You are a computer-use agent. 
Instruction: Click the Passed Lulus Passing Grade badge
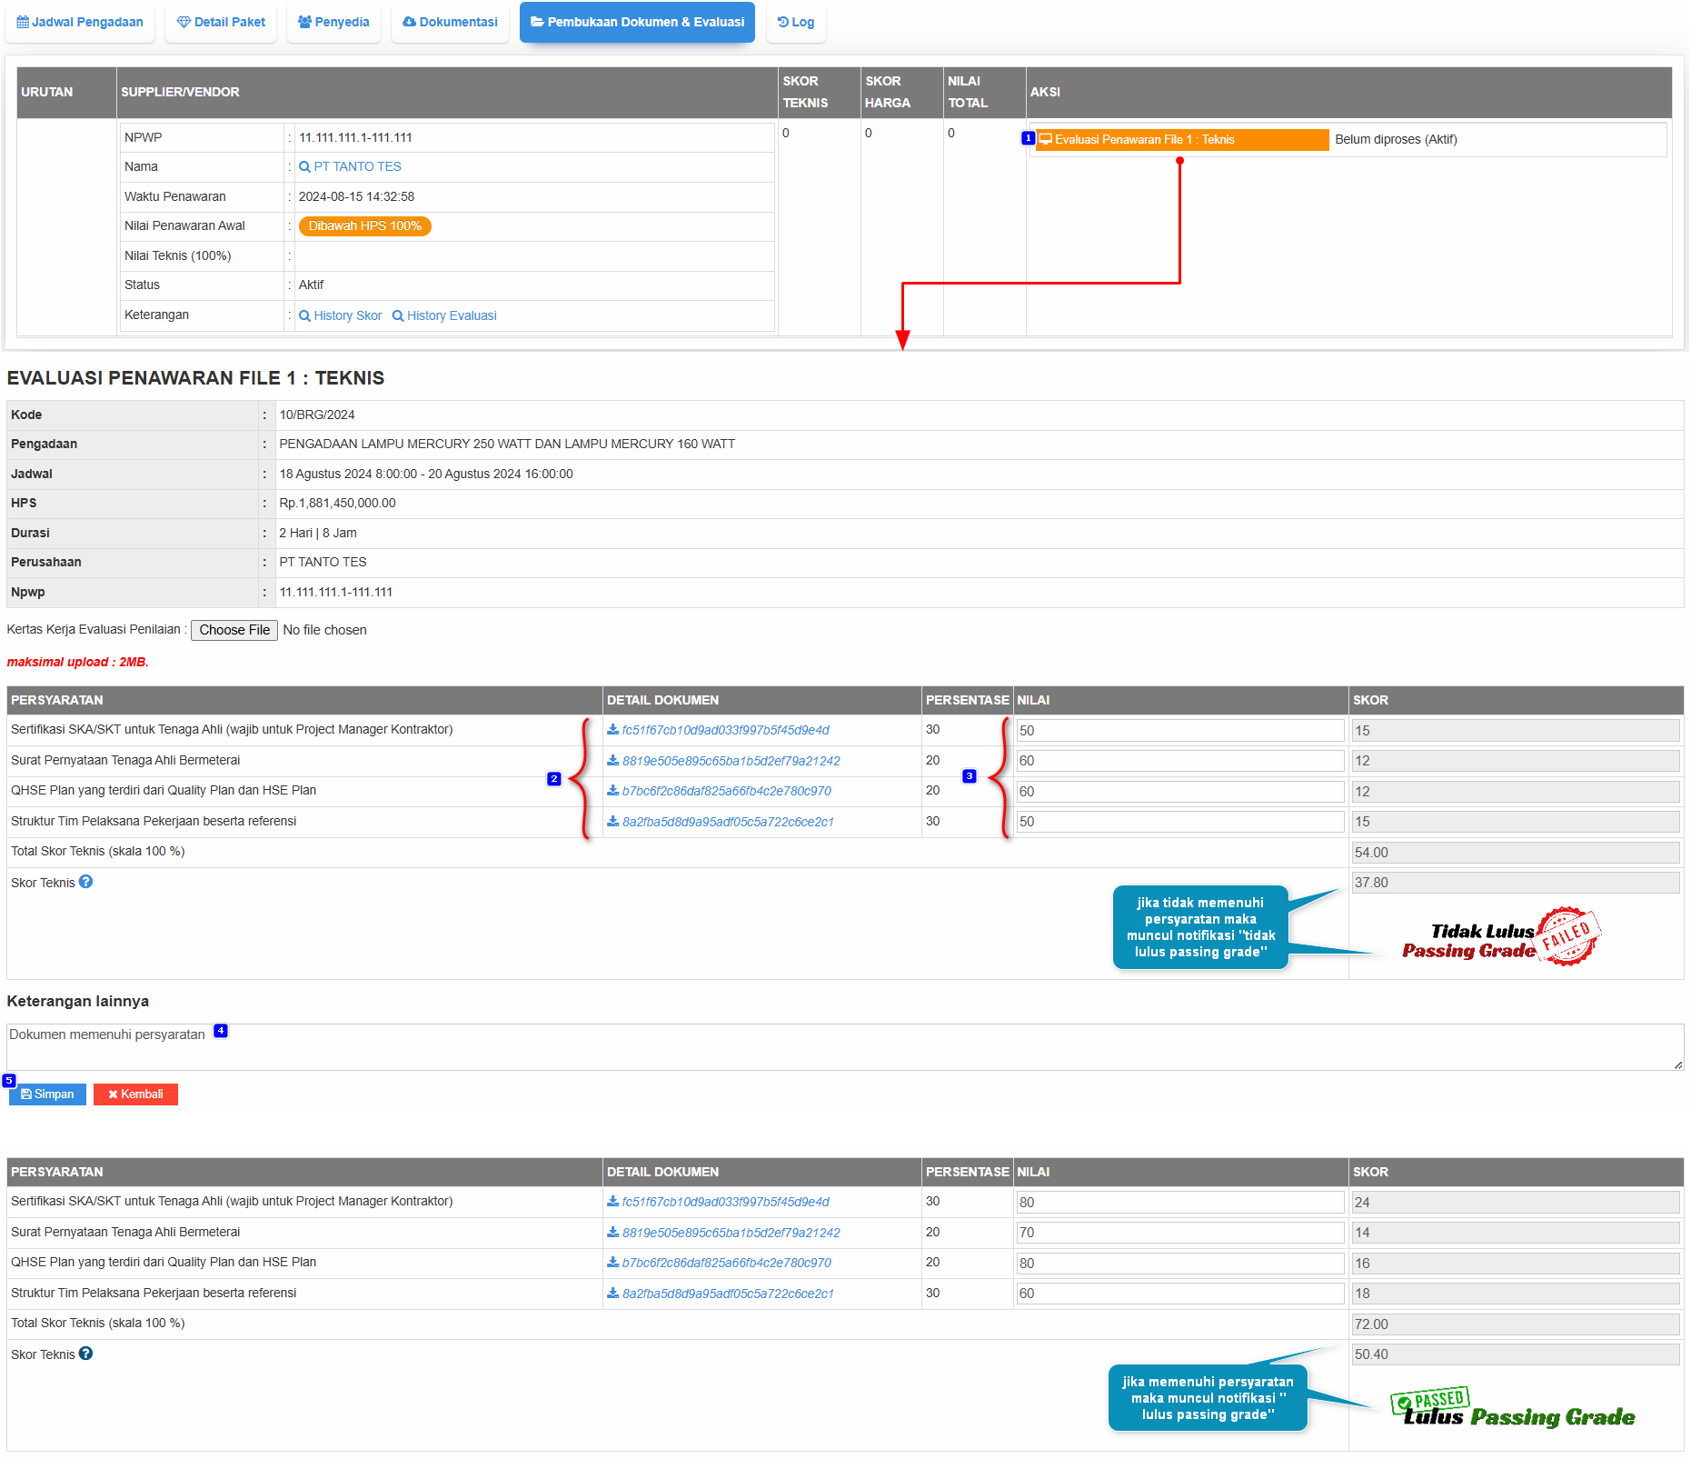(1512, 1409)
